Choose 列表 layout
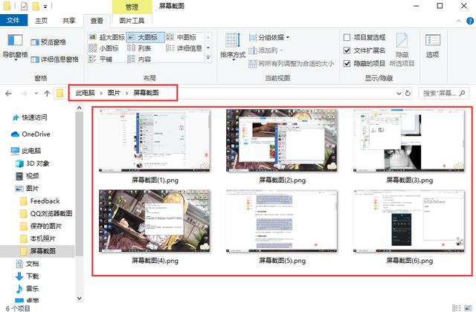Viewport: 476px width, 312px height. click(x=139, y=48)
